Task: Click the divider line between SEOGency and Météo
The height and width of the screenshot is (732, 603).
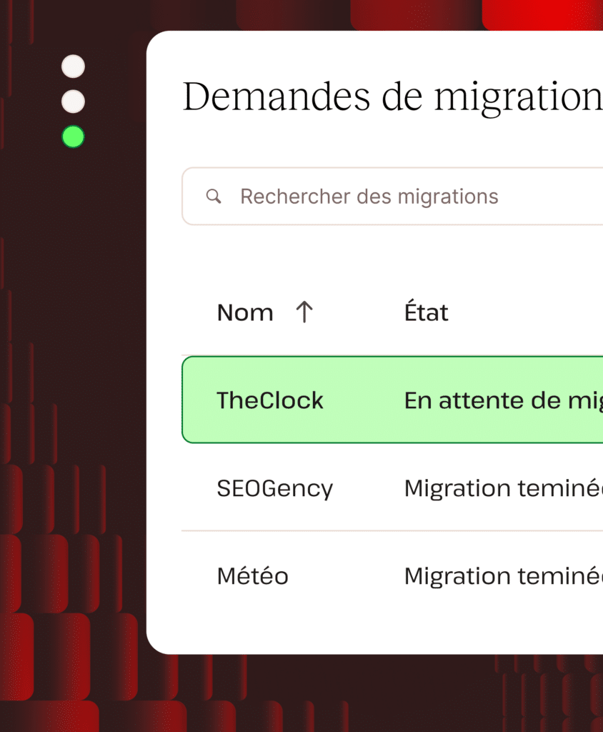Action: pos(392,531)
